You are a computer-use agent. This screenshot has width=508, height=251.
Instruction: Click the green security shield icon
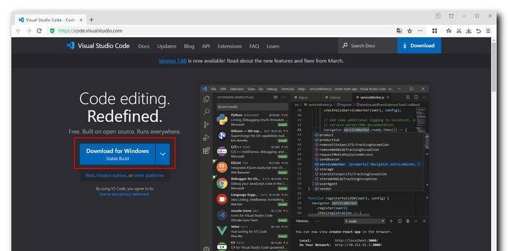click(52, 31)
